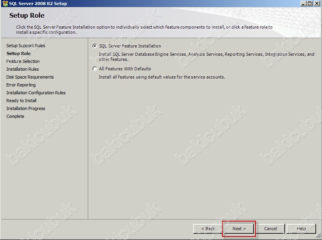Screen dimensions: 322x240
Task: Select SQL Server Feature Installation radio button
Action: 94,46
